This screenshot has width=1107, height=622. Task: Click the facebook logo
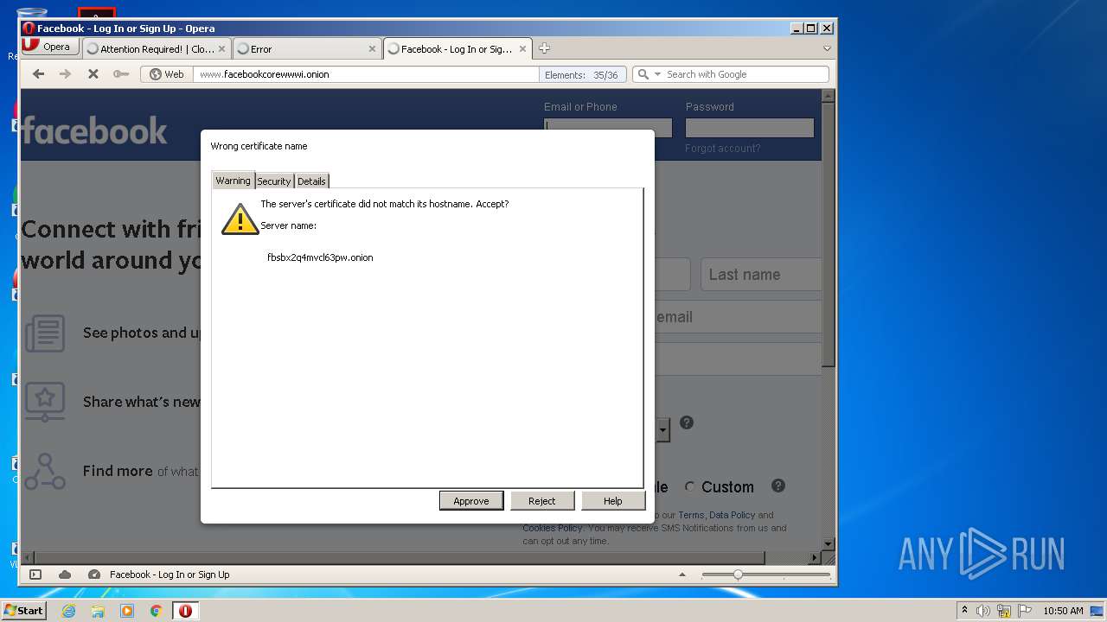pyautogui.click(x=94, y=130)
